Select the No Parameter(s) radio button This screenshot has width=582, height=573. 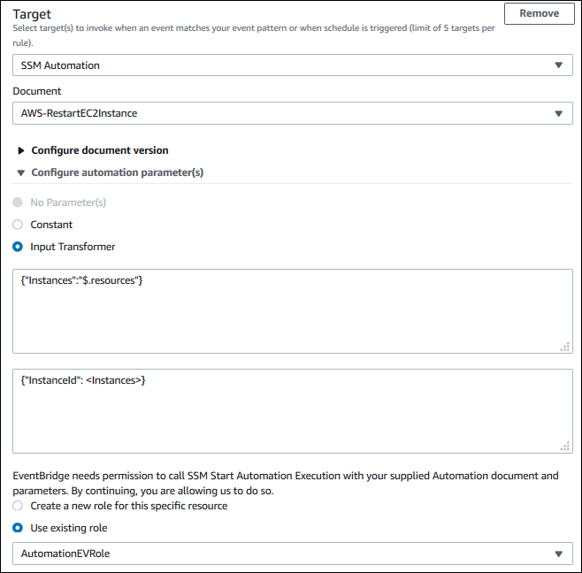click(x=18, y=202)
